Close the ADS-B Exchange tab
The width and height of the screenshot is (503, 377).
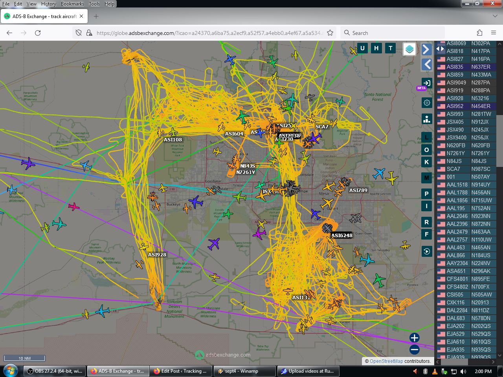pos(81,16)
